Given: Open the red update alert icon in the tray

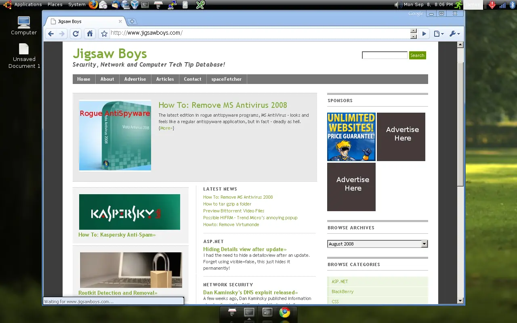Looking at the screenshot, I should tap(492, 5).
